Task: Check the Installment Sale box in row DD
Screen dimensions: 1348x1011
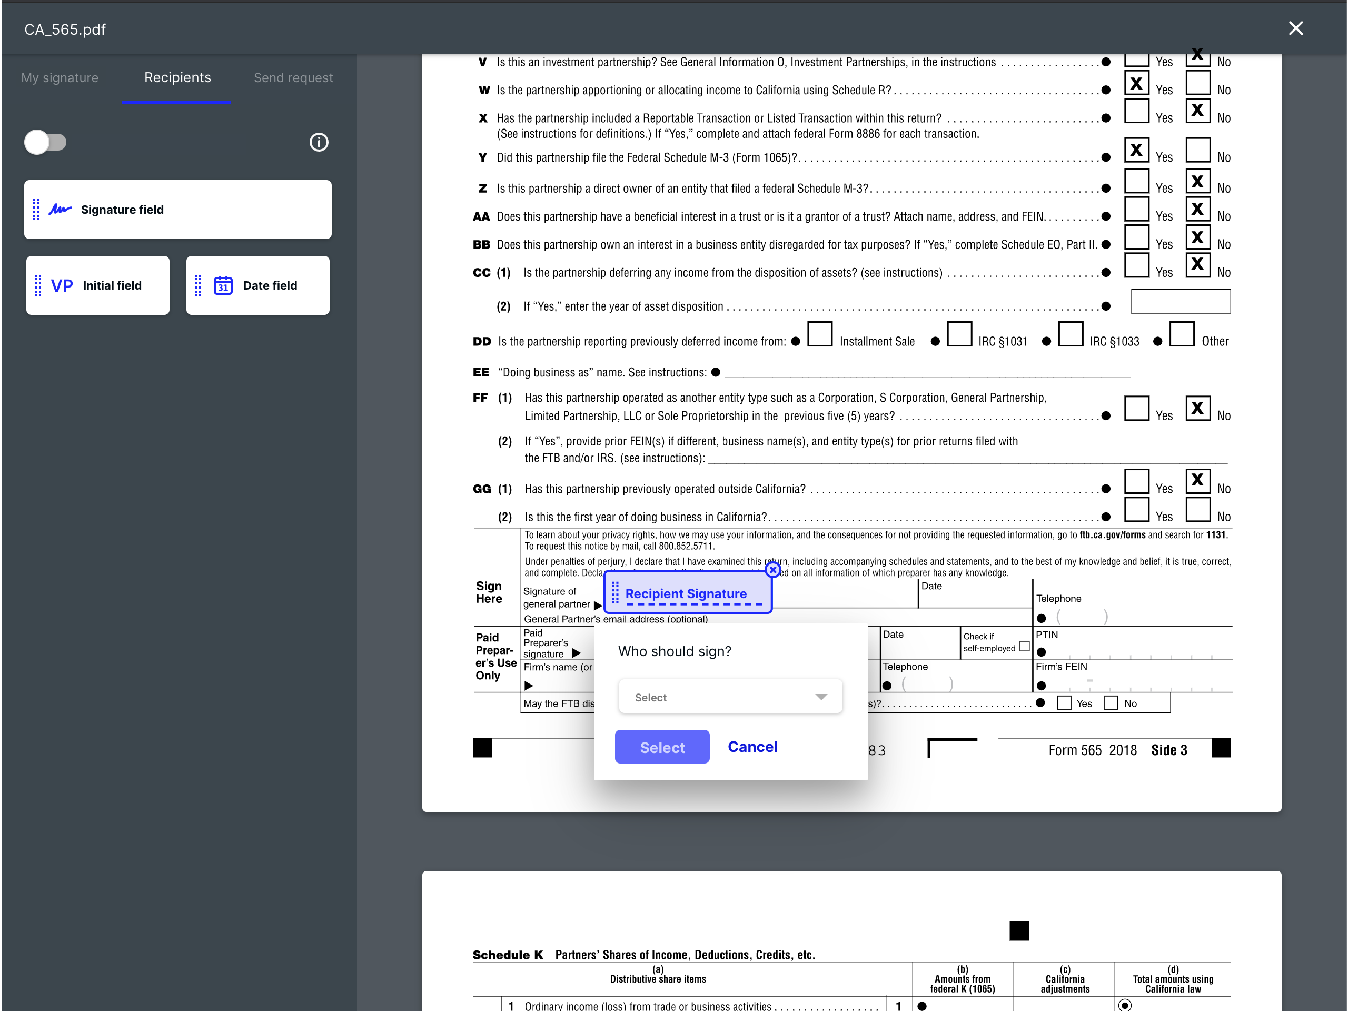Action: 820,334
